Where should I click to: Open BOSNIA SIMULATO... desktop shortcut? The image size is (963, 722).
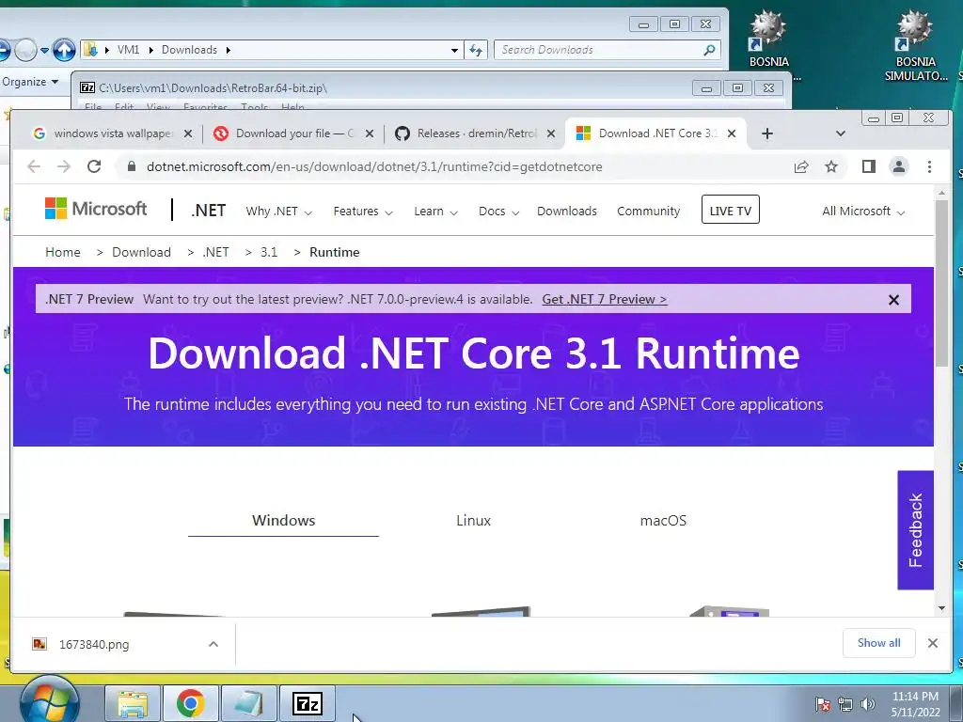tap(916, 47)
